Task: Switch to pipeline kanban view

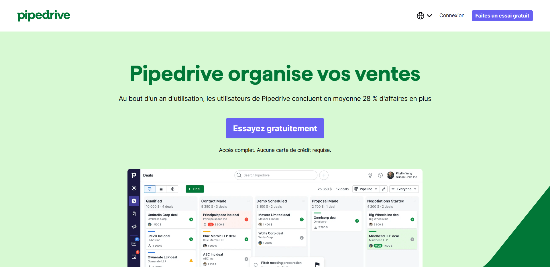Action: (150, 189)
